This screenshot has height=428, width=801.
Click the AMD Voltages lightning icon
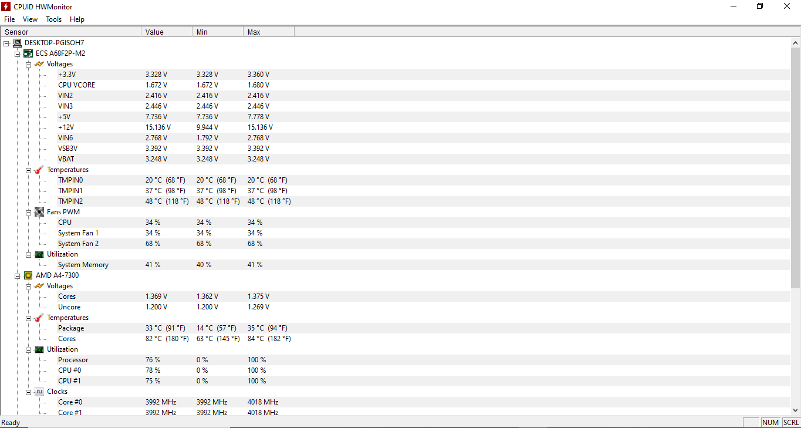pos(39,286)
